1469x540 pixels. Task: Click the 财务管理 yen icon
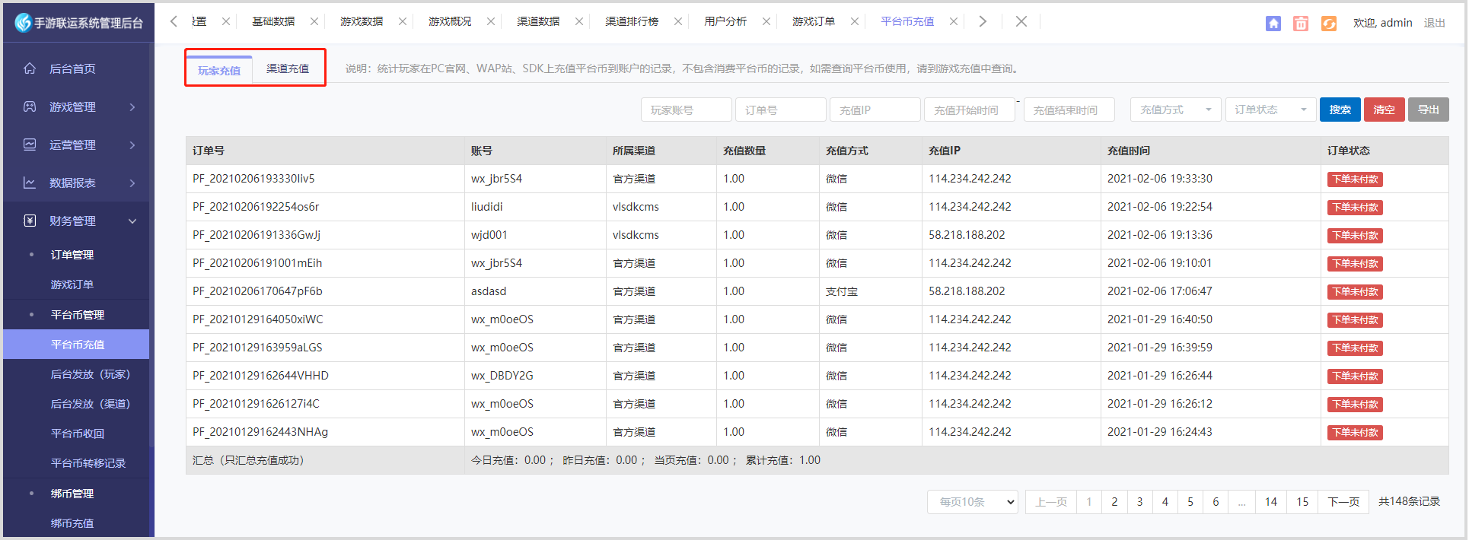[x=30, y=221]
